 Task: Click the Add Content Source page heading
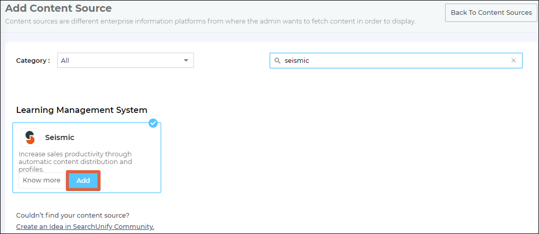coord(58,9)
